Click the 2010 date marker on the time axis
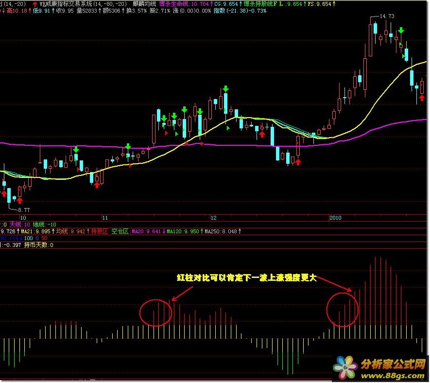Screen dimensions: 430x383 (336, 217)
